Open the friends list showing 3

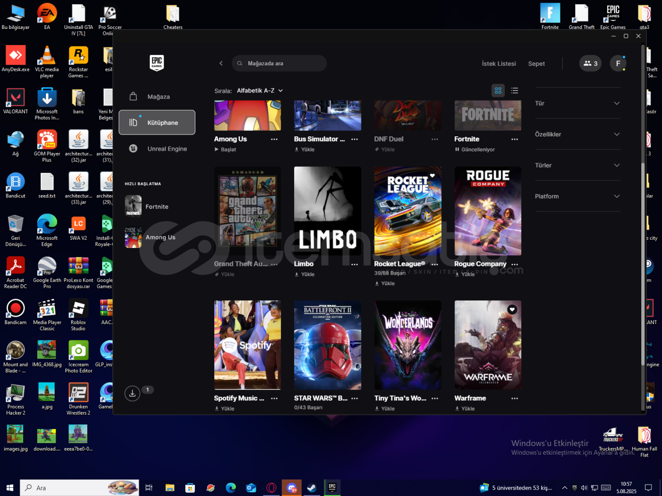[590, 63]
